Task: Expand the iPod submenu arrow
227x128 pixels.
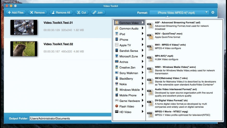Action: [143, 34]
